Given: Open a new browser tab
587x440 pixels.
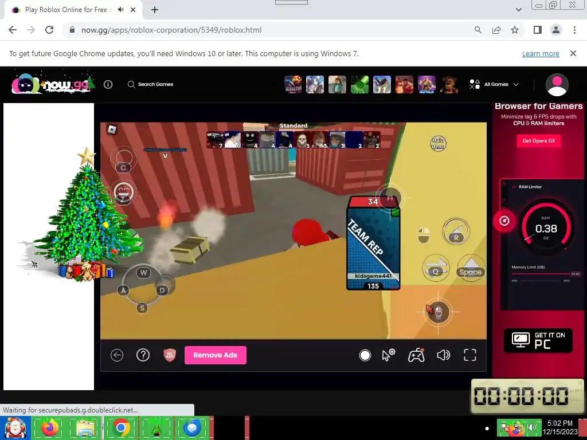Looking at the screenshot, I should (x=155, y=10).
